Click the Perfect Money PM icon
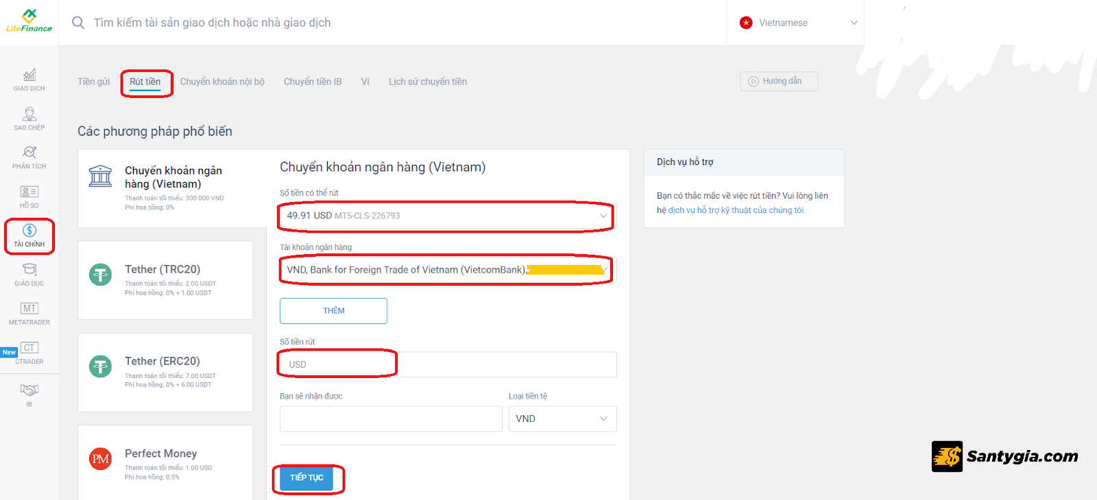The width and height of the screenshot is (1097, 500). pos(101,459)
